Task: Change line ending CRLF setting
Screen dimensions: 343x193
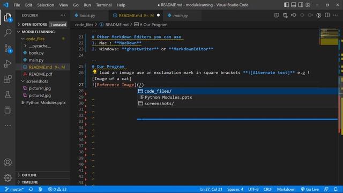Action: pyautogui.click(x=267, y=189)
